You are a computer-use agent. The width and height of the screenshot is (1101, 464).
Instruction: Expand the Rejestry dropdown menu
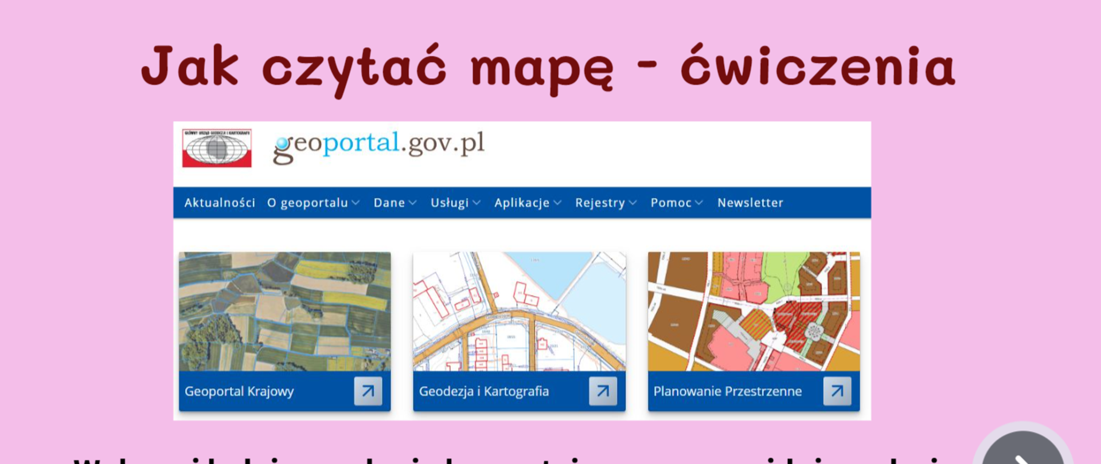(x=606, y=203)
